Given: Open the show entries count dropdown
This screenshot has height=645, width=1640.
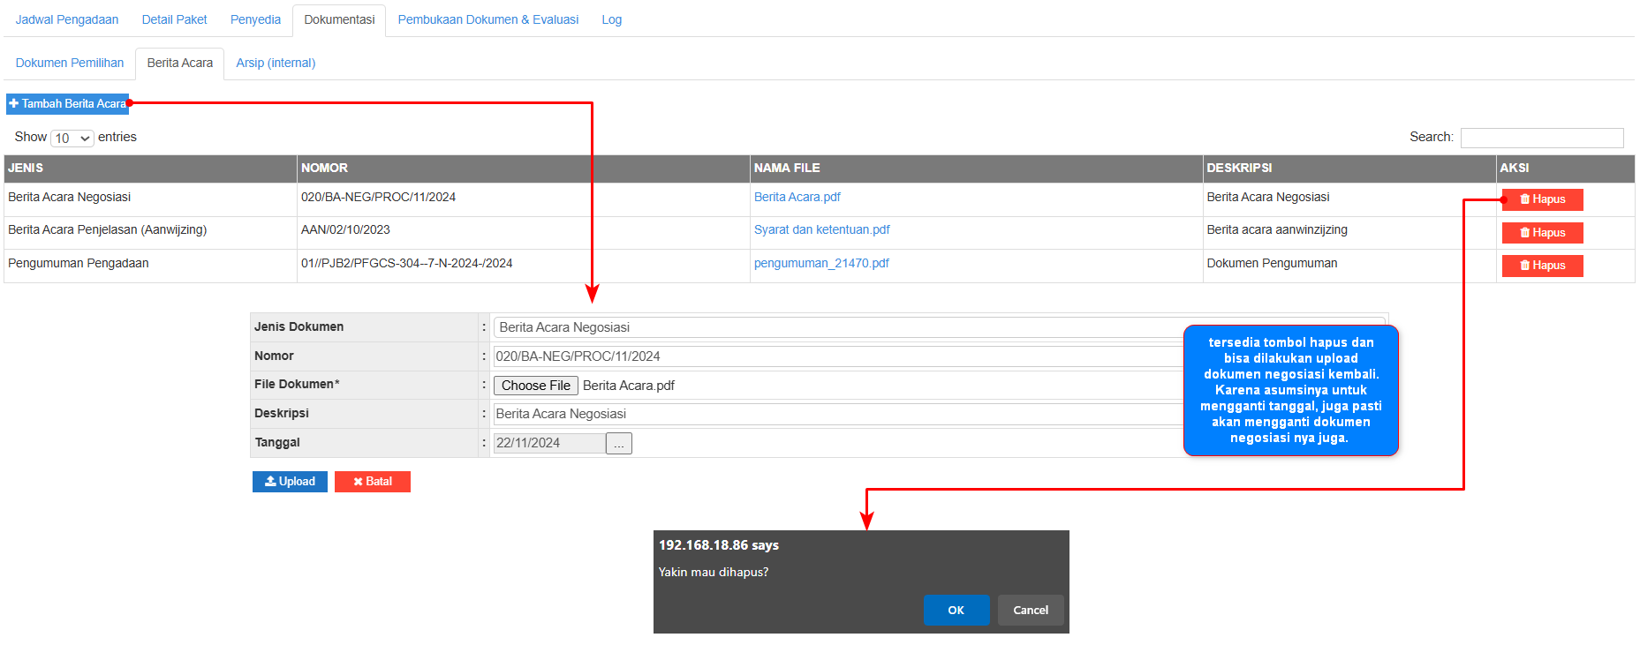Looking at the screenshot, I should [x=72, y=139].
